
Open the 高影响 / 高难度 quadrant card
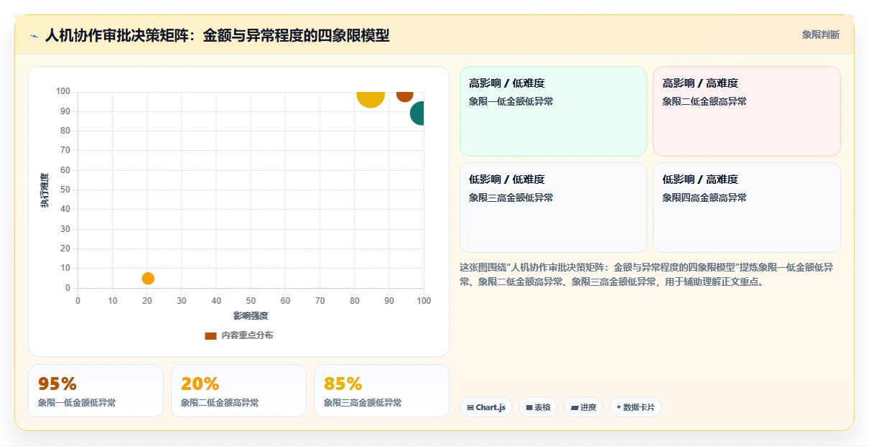point(746,111)
